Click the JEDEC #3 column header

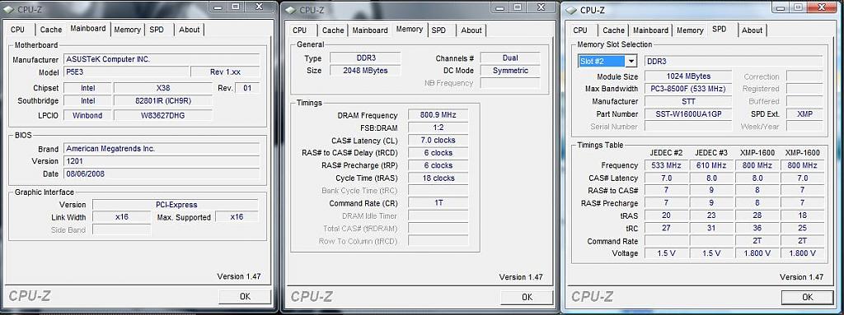[x=711, y=152]
